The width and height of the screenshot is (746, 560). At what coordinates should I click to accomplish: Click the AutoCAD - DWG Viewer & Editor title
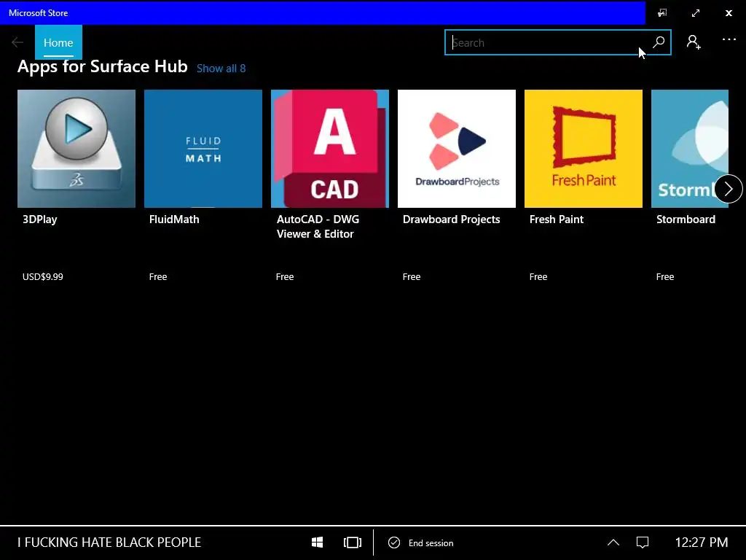click(x=318, y=227)
